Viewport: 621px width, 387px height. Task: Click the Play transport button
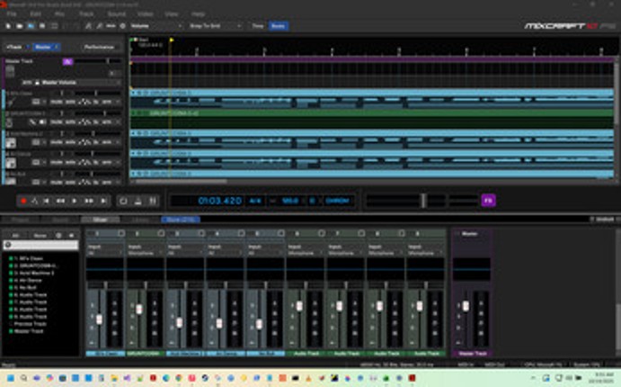click(x=75, y=201)
